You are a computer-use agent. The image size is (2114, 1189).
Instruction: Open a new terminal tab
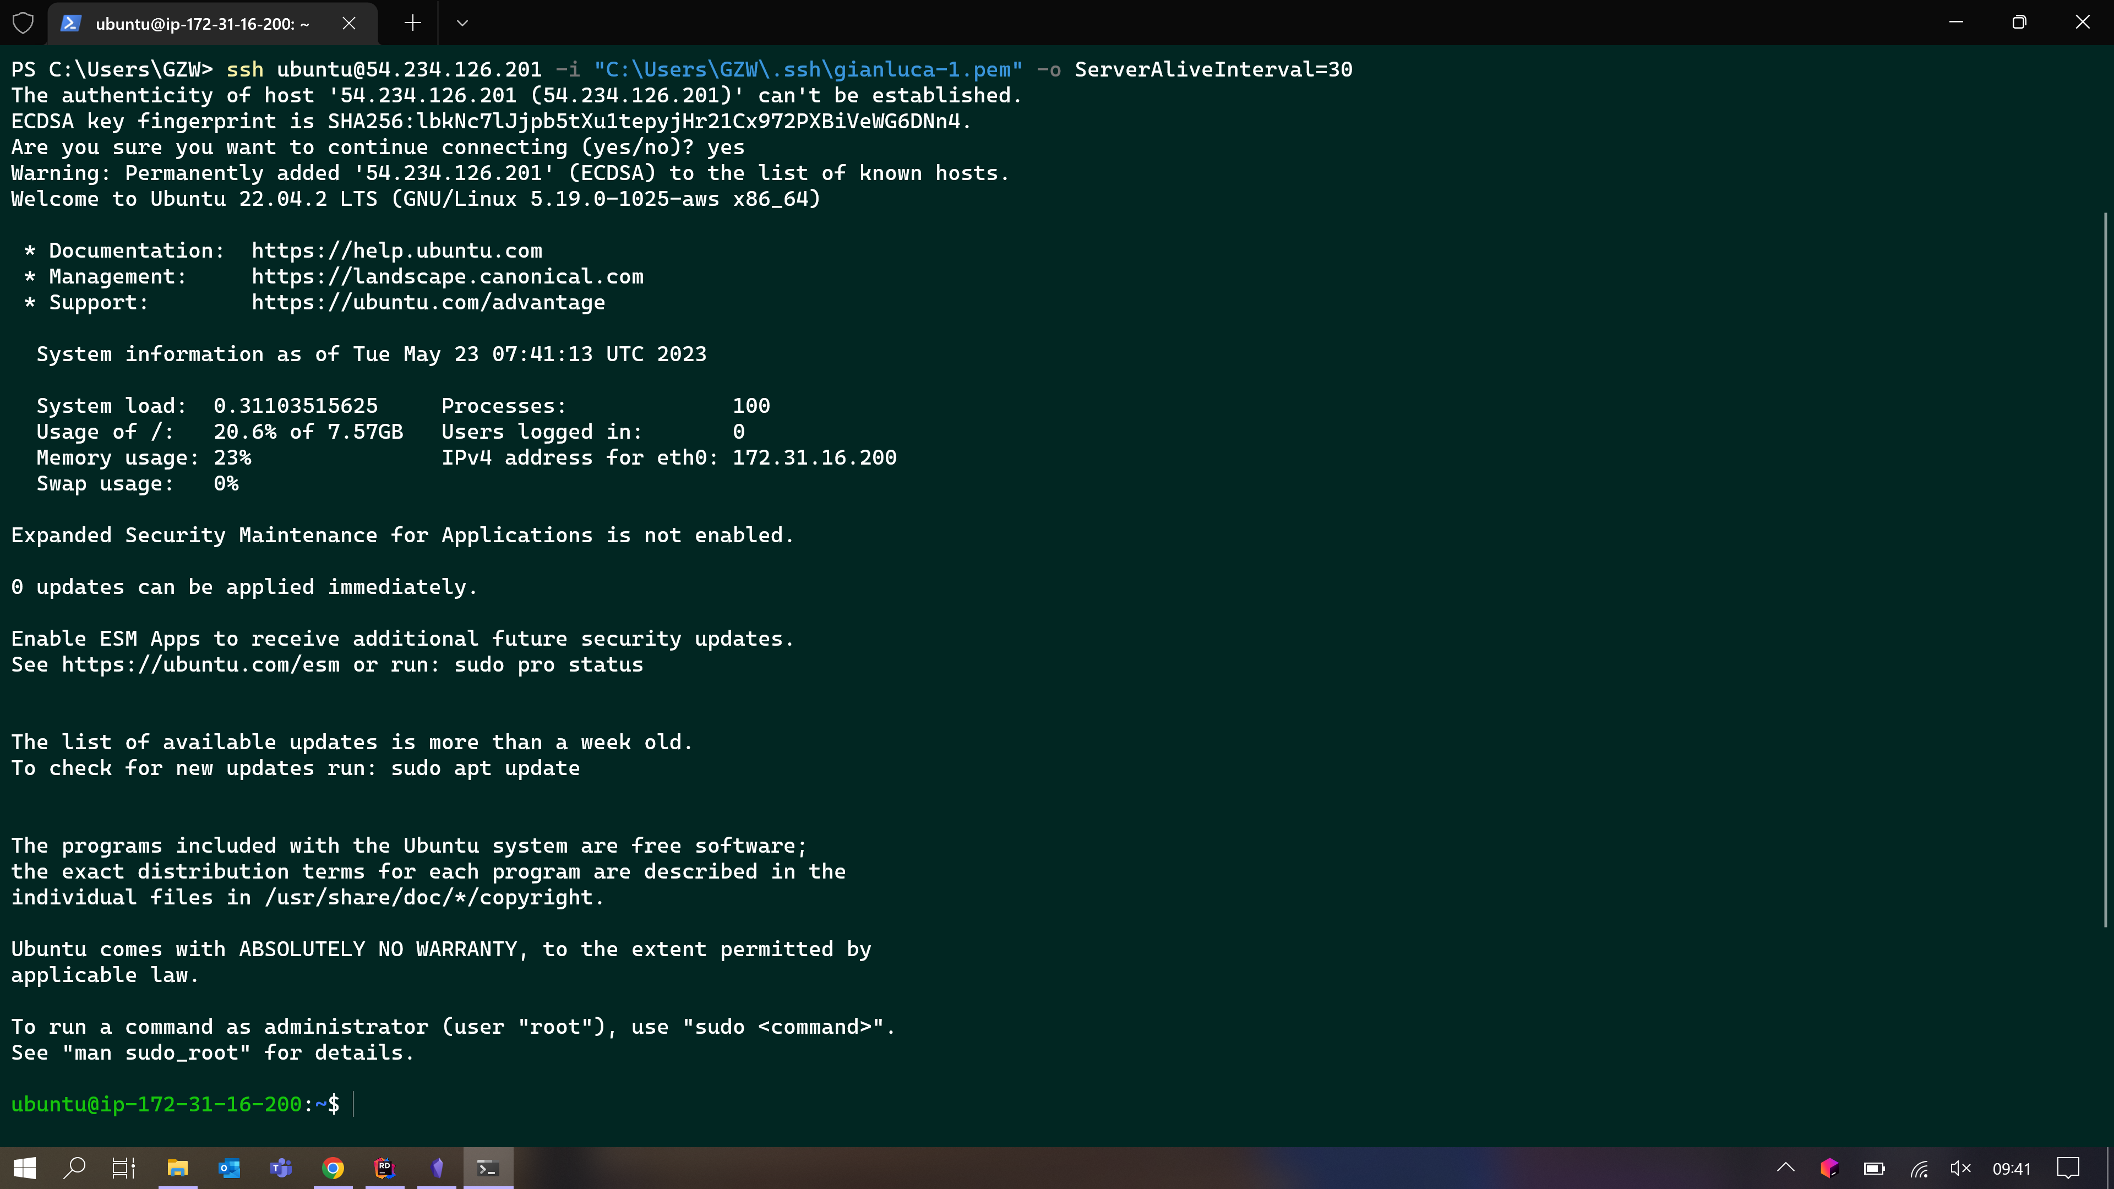coord(413,23)
